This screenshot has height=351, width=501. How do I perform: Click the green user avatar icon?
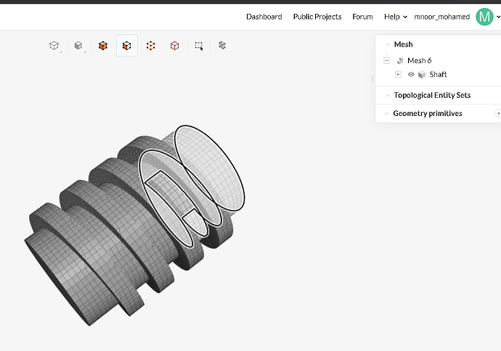484,17
